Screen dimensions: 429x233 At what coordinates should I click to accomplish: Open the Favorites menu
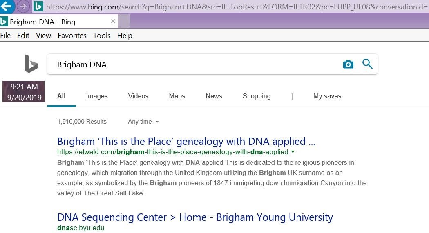click(72, 36)
